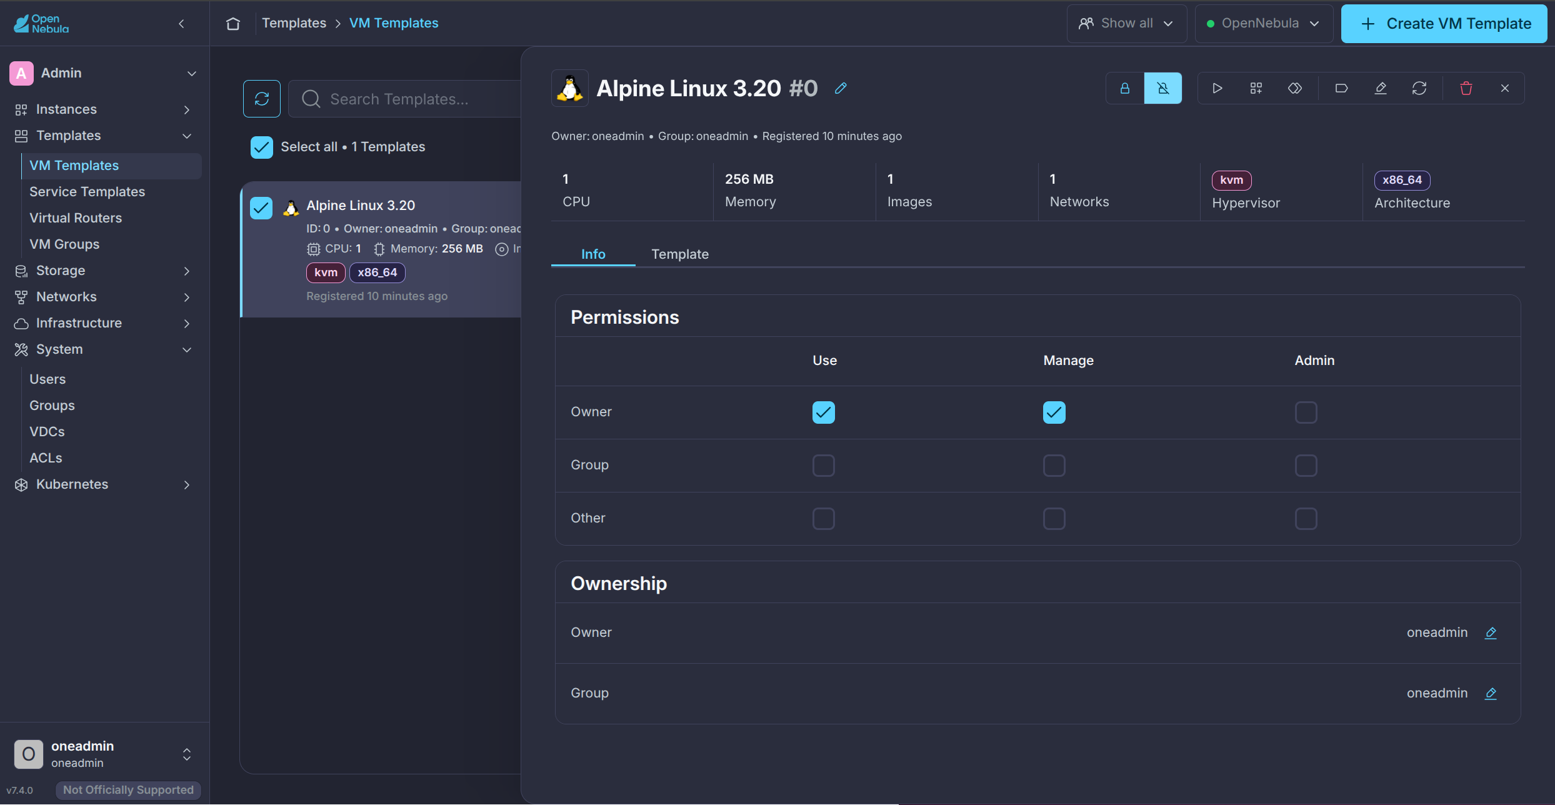1555x805 pixels.
Task: Click the diamond-shaped icon in the template toolbar
Action: tap(1295, 88)
